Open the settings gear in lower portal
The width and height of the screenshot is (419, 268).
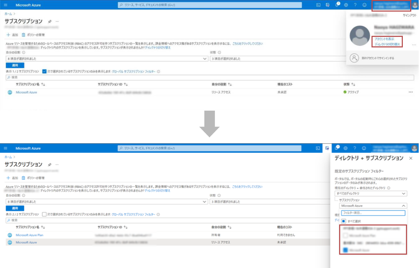[x=345, y=148]
